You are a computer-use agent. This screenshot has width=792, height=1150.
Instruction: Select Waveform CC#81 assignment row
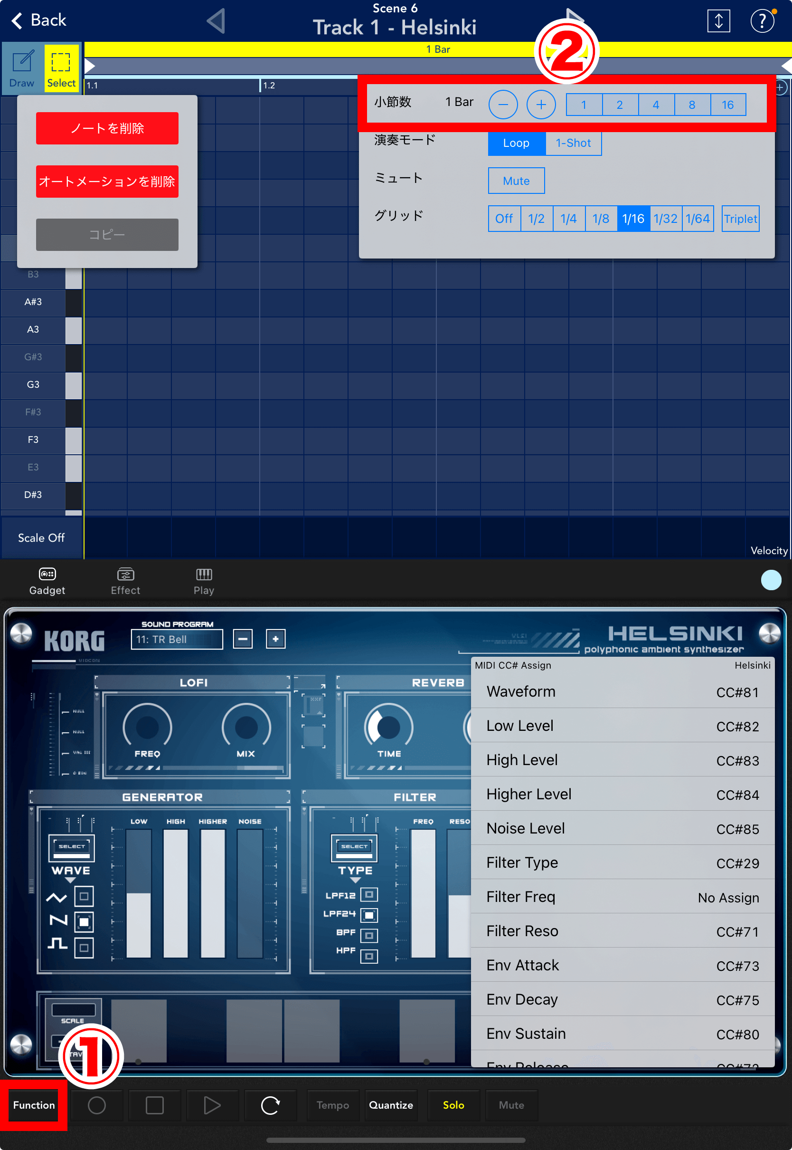[x=623, y=691]
